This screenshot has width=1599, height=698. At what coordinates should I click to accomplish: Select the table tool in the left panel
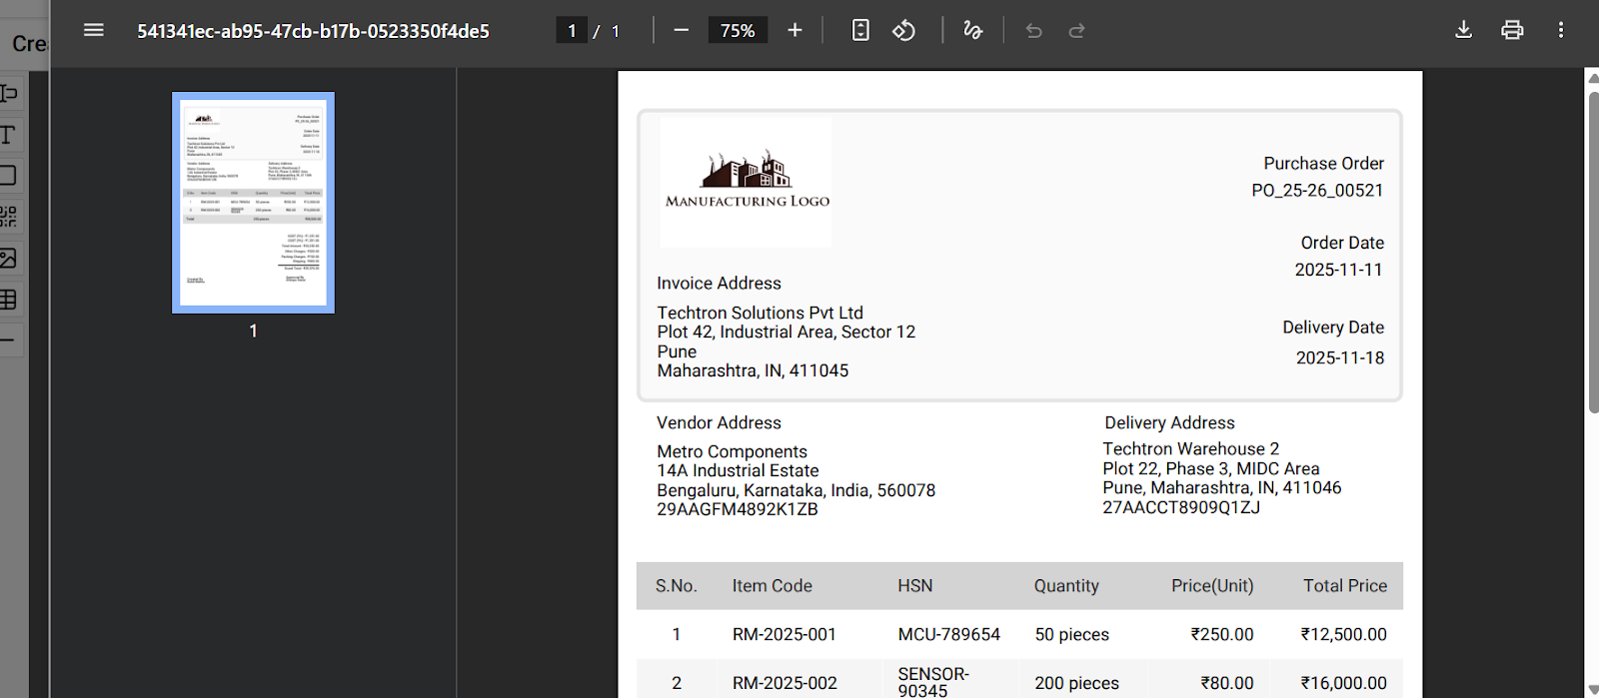[8, 300]
